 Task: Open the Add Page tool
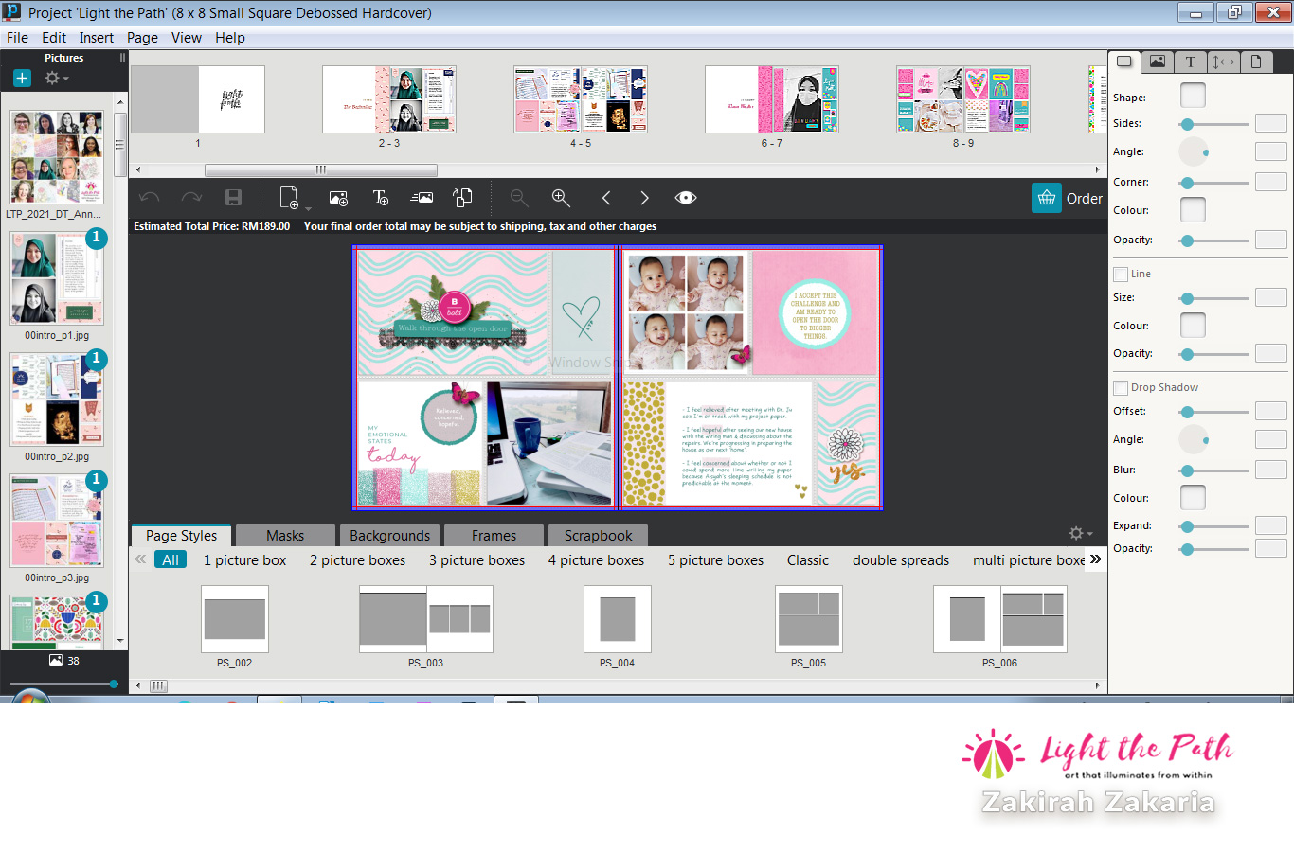(x=289, y=197)
